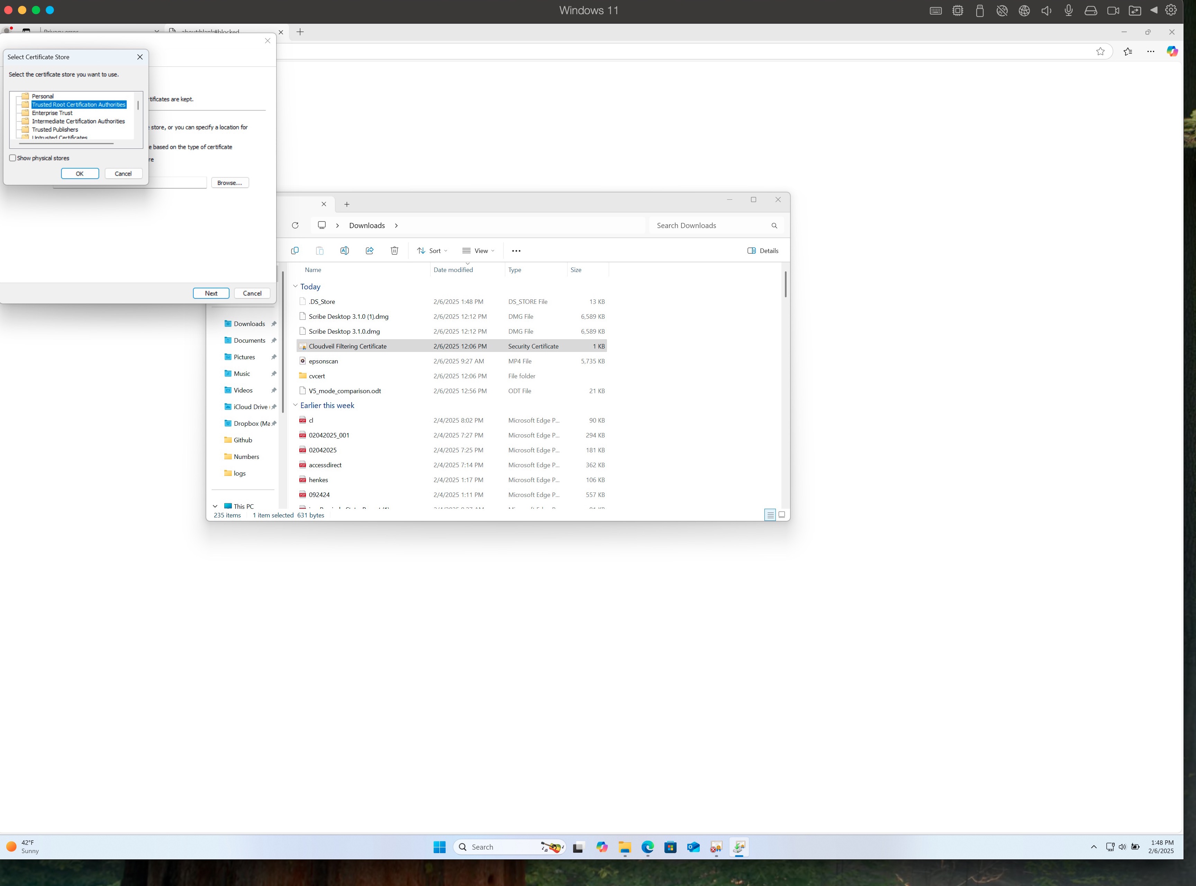
Task: Close the current File Explorer tab
Action: [x=324, y=204]
